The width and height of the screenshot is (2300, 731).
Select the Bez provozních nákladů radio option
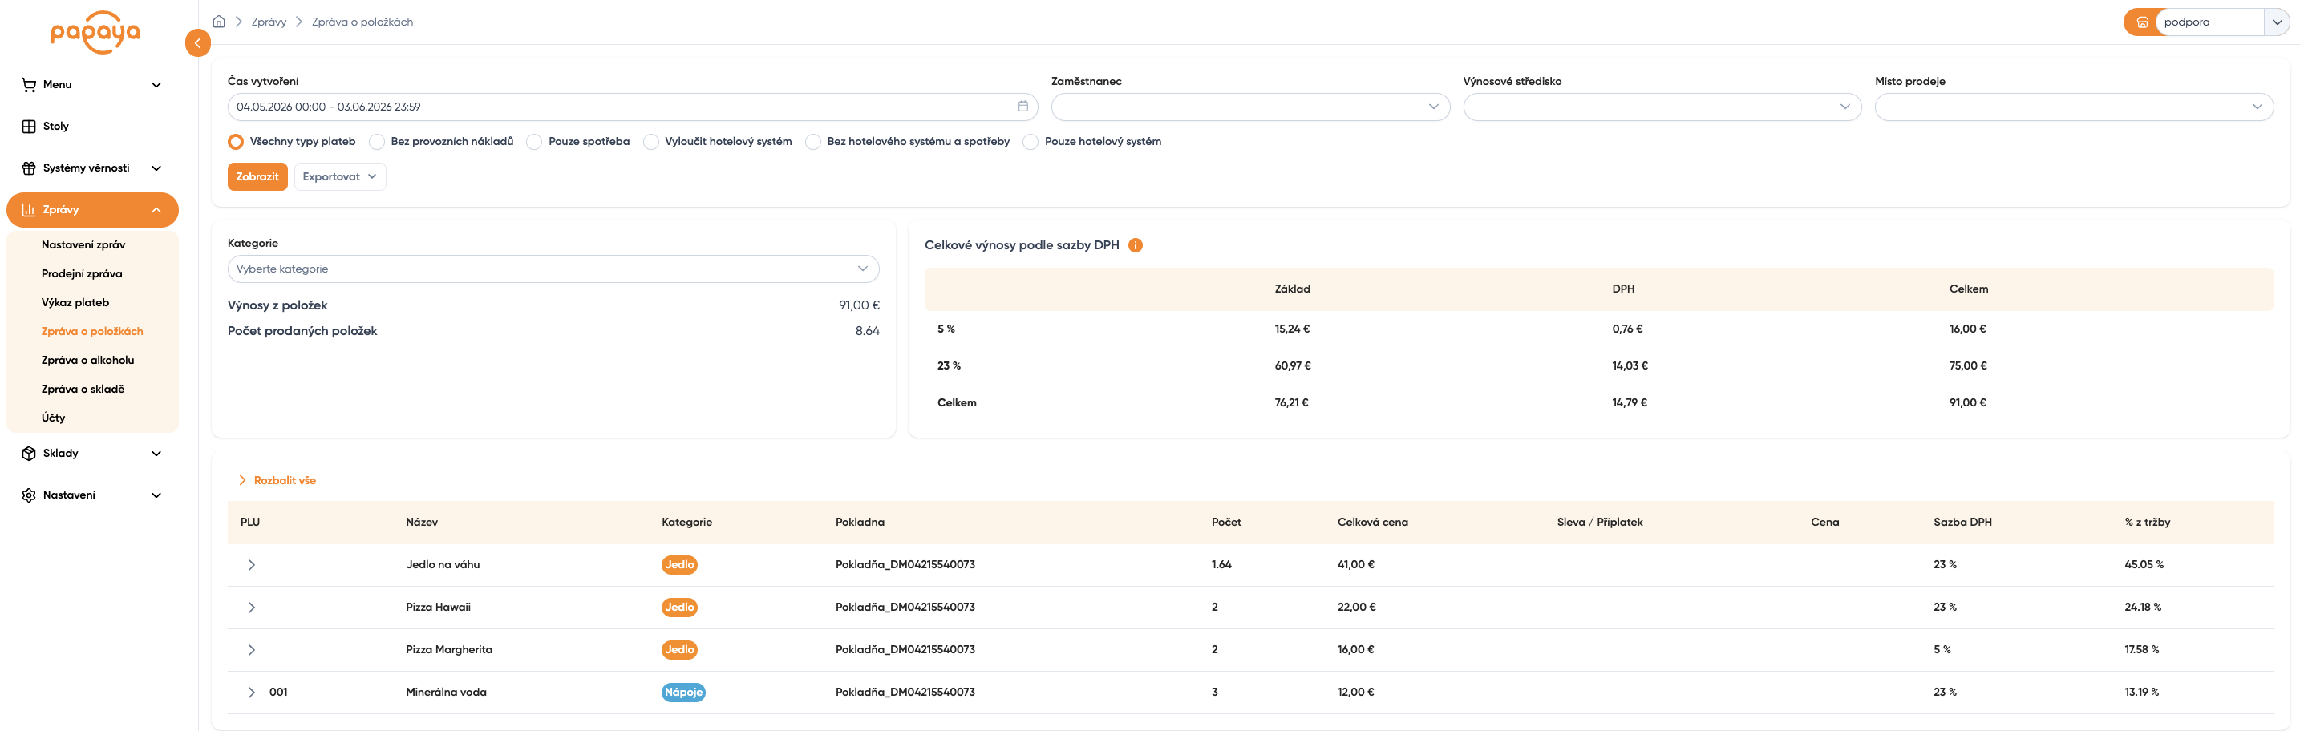[x=377, y=142]
